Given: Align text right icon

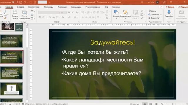Looking at the screenshot, I should point(90,17).
